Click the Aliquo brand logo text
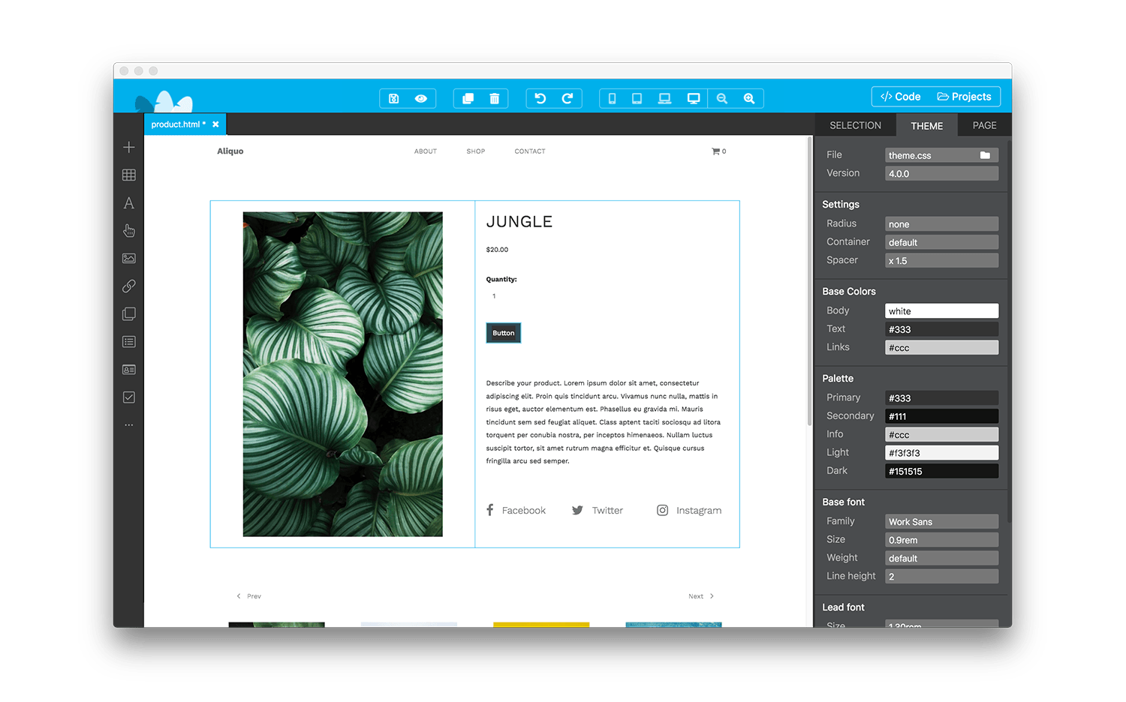 pos(230,151)
